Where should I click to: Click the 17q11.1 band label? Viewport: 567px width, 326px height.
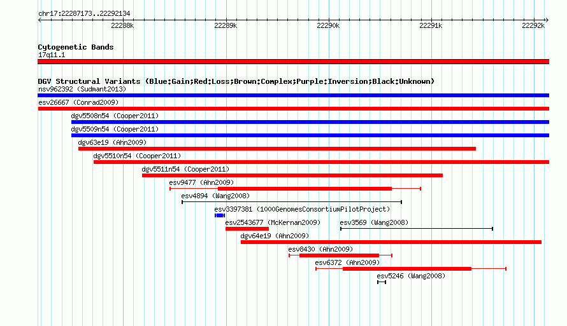[x=52, y=55]
